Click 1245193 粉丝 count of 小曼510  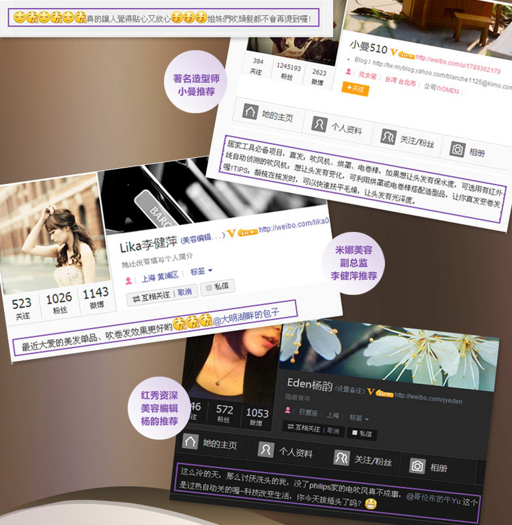[x=288, y=72]
